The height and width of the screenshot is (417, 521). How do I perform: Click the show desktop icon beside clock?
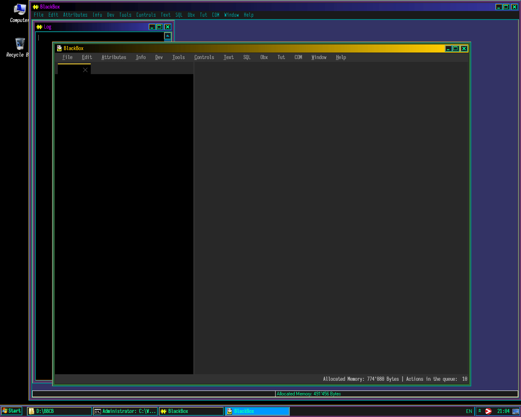point(516,411)
